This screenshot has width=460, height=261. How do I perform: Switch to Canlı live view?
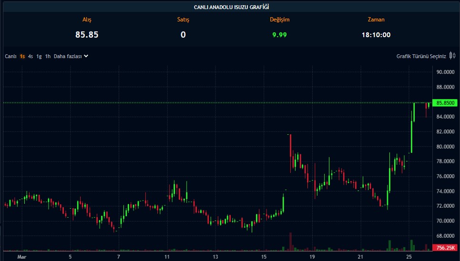click(x=10, y=56)
